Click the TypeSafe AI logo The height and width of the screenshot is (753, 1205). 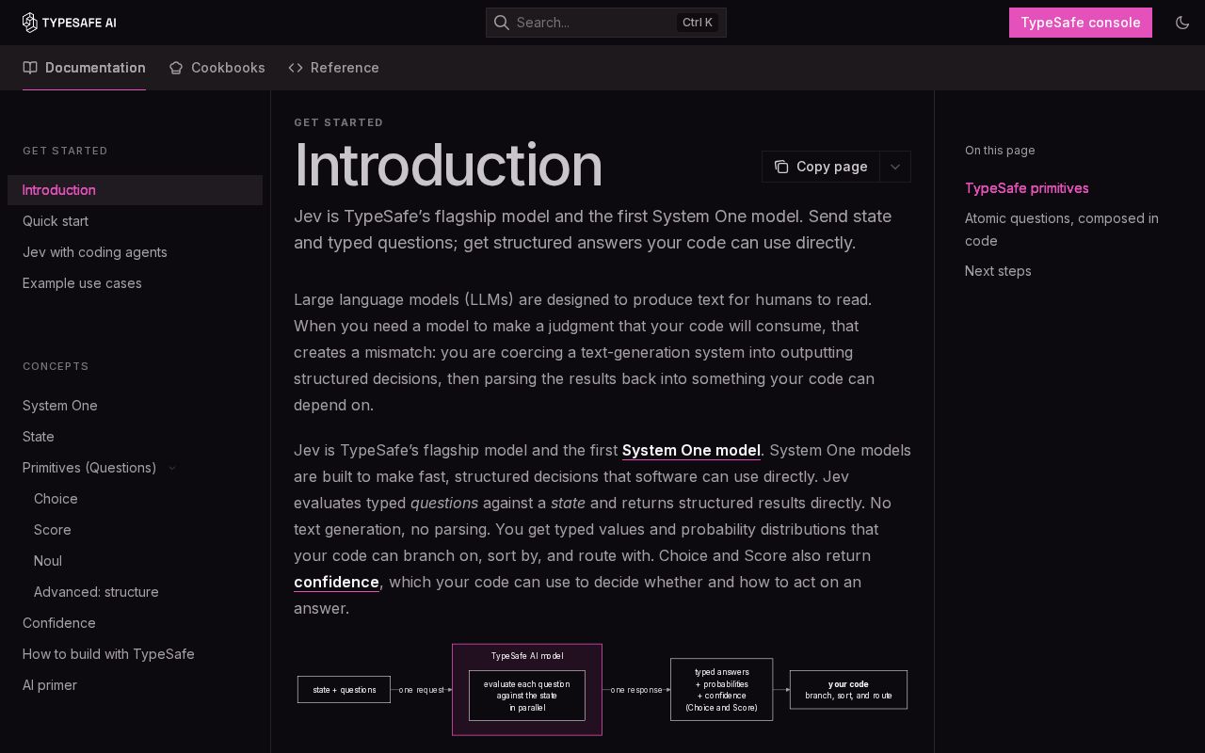(69, 23)
